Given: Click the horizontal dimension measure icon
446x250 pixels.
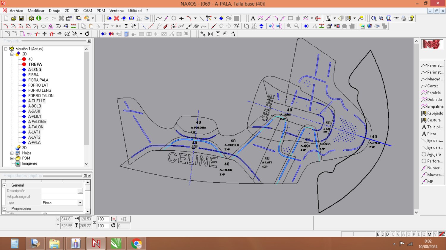Looking at the screenshot, I should pyautogui.click(x=211, y=34).
